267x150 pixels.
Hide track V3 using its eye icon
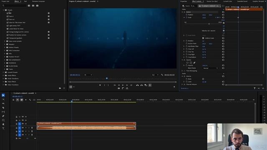tap(26, 117)
